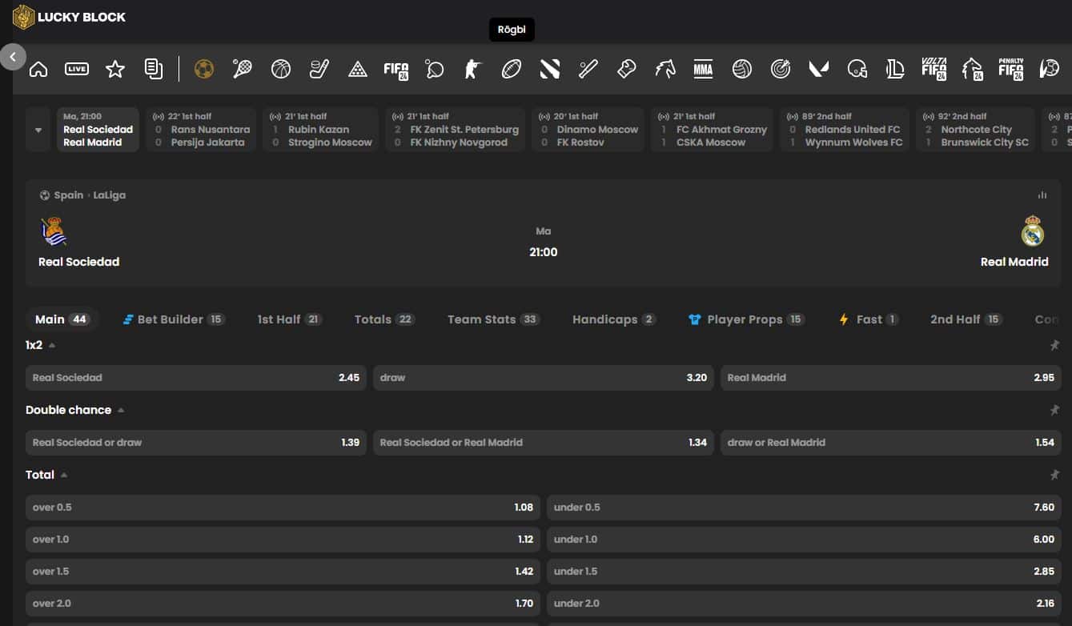The width and height of the screenshot is (1072, 626).
Task: Select the Penalty FIFA 24 icon
Action: [1011, 69]
